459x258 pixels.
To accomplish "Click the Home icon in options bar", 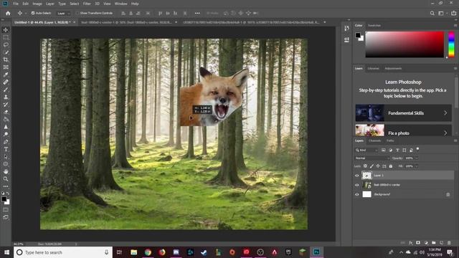I will point(8,13).
